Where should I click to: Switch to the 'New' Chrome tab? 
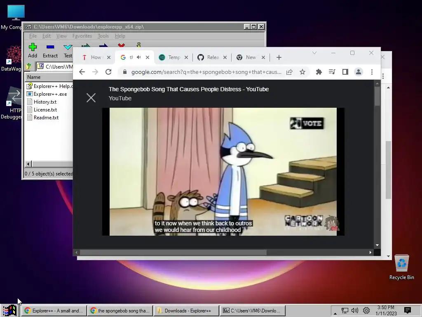(251, 57)
